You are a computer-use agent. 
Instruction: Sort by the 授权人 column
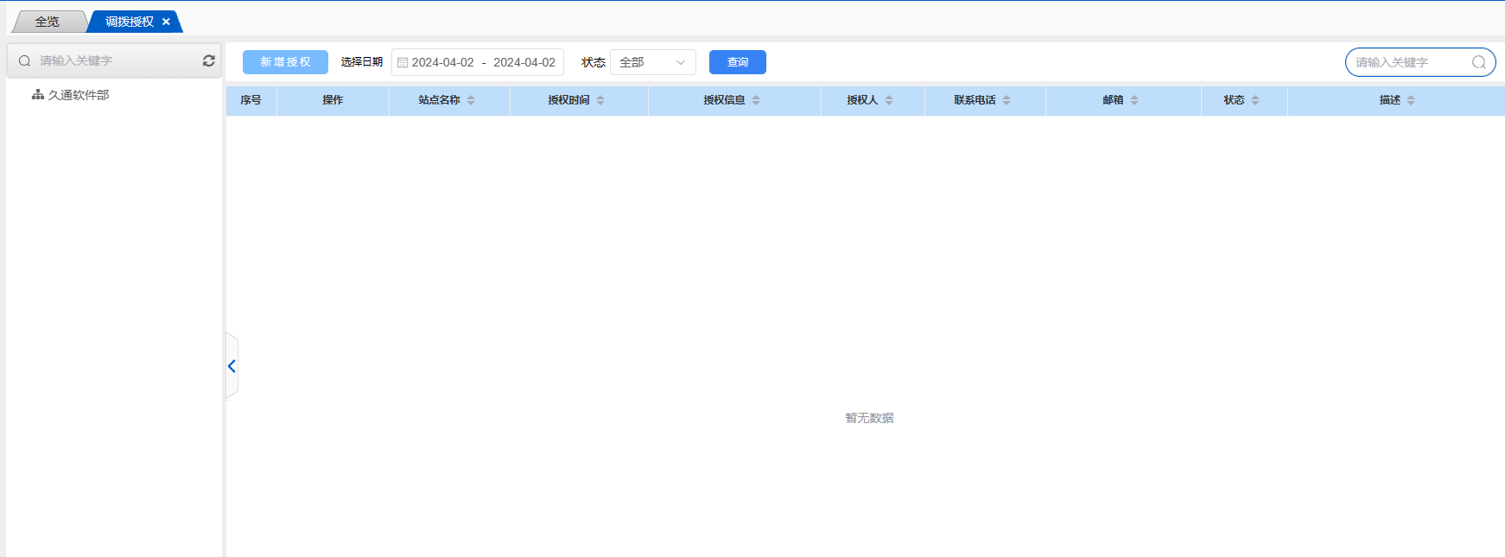(889, 100)
